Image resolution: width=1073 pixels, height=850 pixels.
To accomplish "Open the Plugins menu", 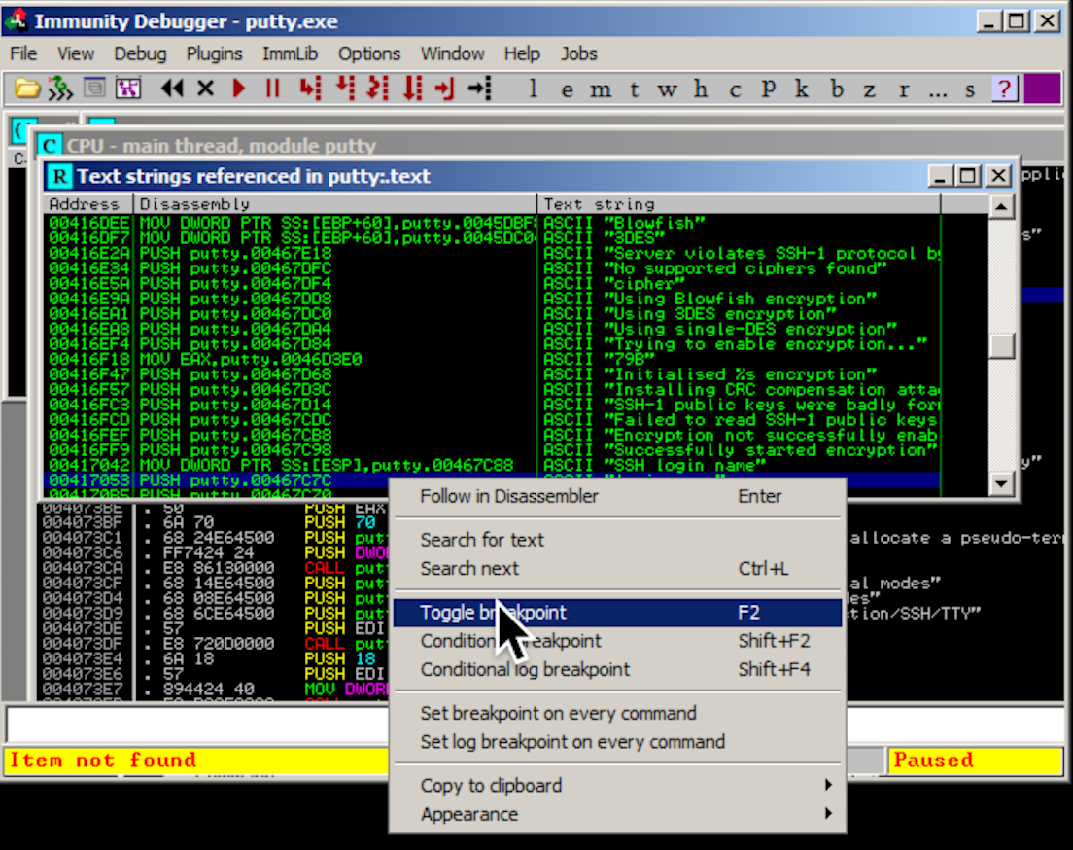I will pyautogui.click(x=214, y=53).
